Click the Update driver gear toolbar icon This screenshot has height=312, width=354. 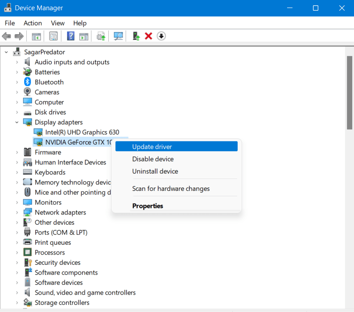point(101,36)
